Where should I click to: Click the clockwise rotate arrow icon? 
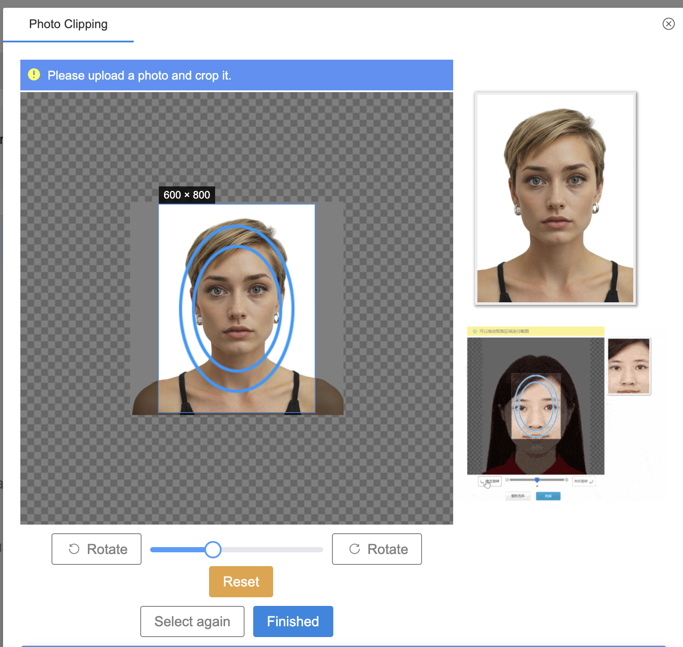[354, 549]
